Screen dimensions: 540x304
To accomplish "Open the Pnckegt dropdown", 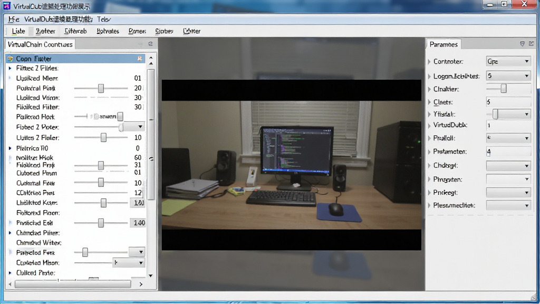I will pos(508,193).
